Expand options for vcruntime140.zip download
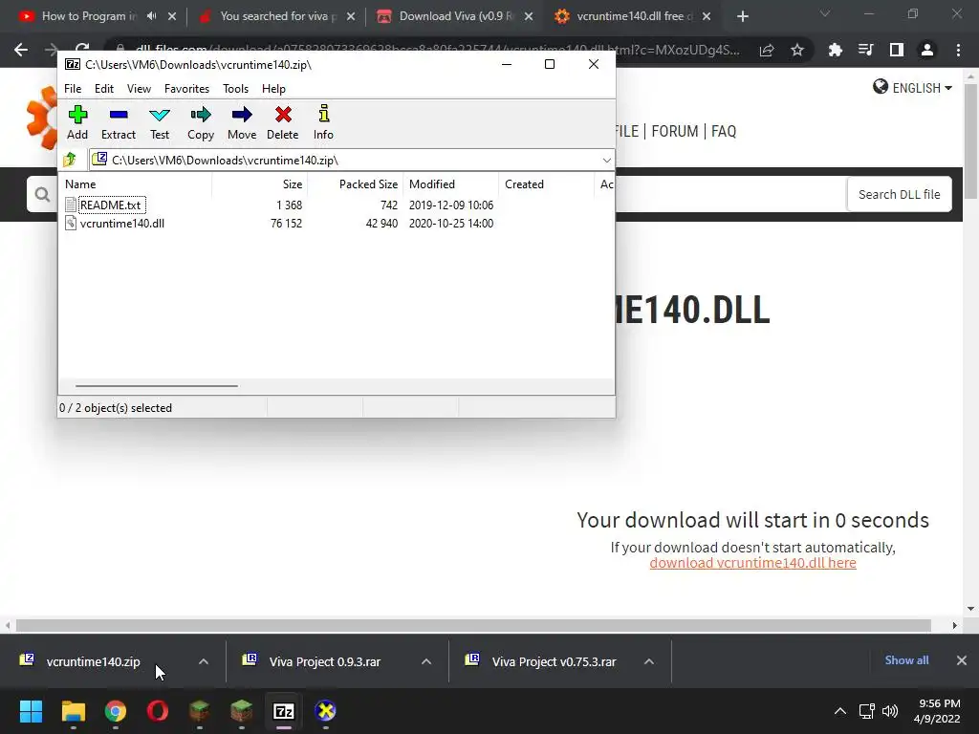Viewport: 979px width, 734px height. [204, 661]
